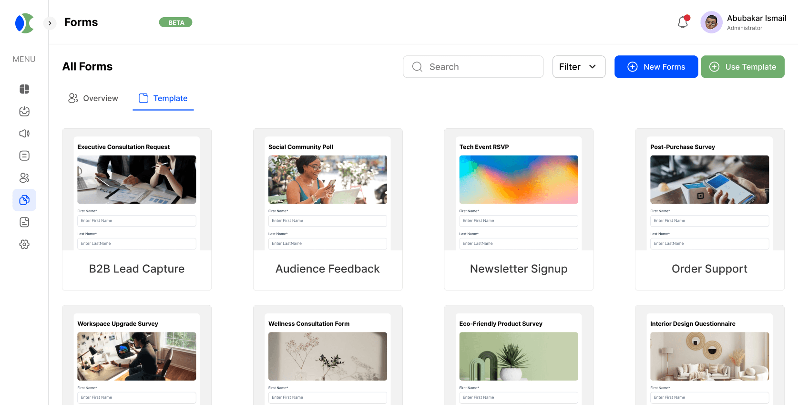
Task: Click Last Name field in Post-Purchase Survey
Action: (709, 244)
